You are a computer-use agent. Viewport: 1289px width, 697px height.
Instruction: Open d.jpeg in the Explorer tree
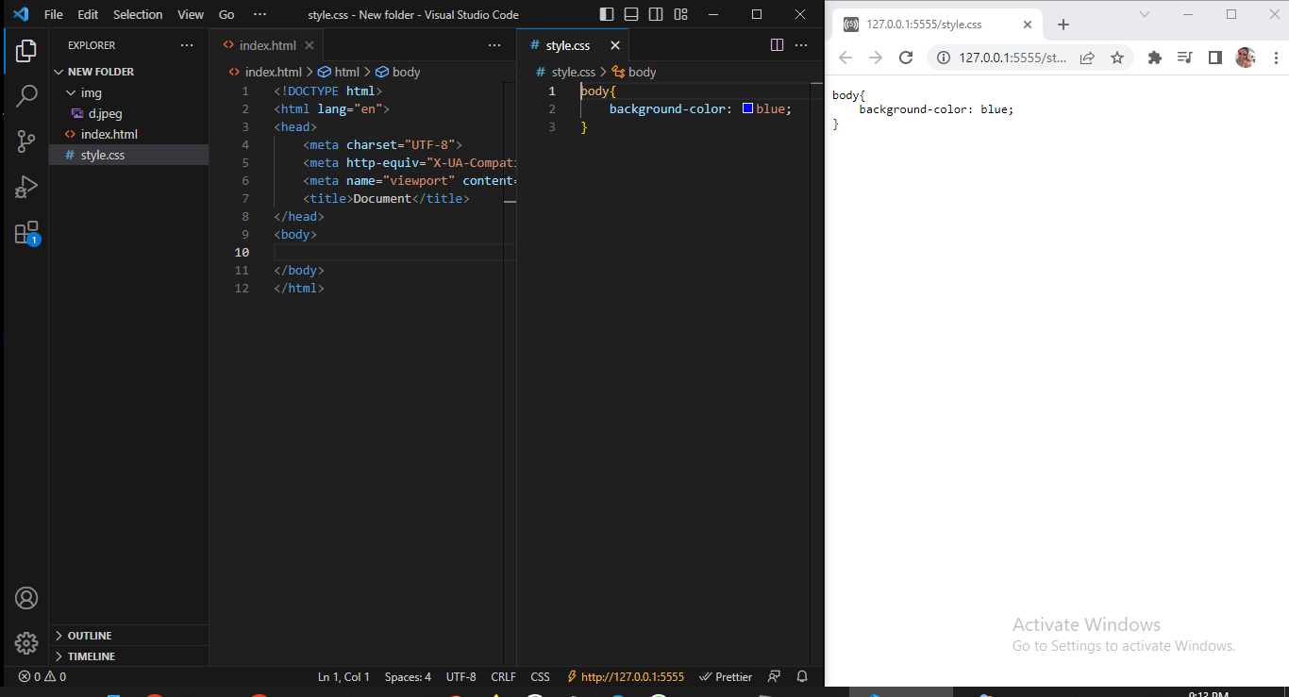pyautogui.click(x=129, y=113)
